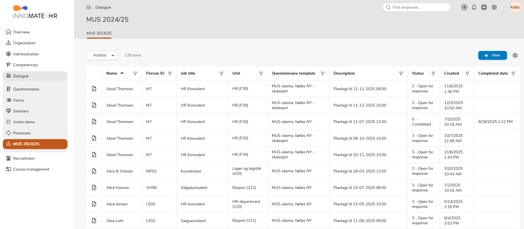The width and height of the screenshot is (524, 229).
Task: Go to Recruitment in sidebar
Action: (x=24, y=158)
